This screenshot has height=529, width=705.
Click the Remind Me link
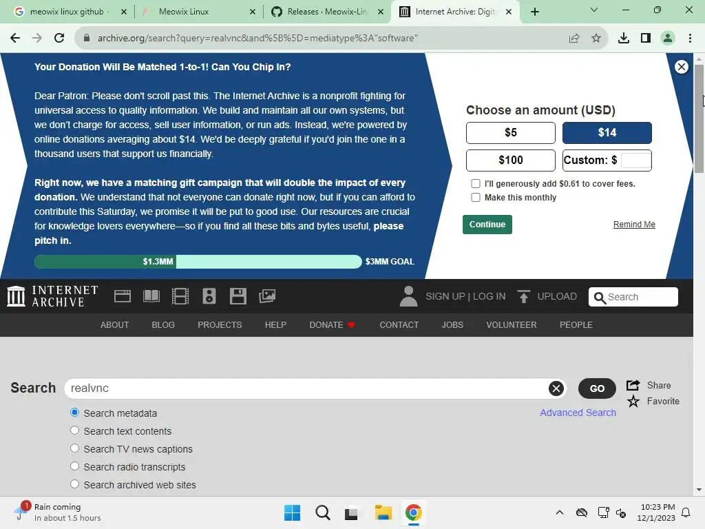pos(634,225)
